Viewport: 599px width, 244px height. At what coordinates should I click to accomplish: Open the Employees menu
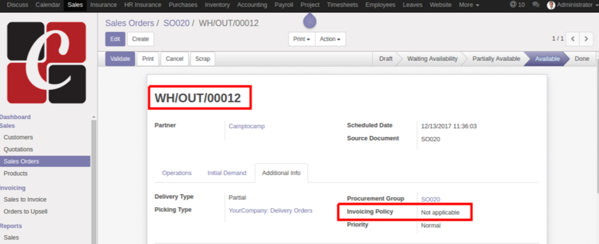pyautogui.click(x=380, y=5)
